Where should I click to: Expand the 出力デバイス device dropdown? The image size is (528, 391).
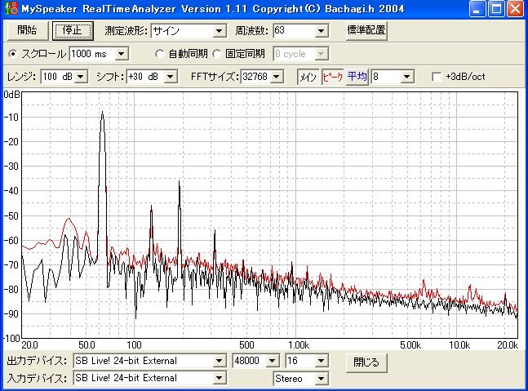218,361
